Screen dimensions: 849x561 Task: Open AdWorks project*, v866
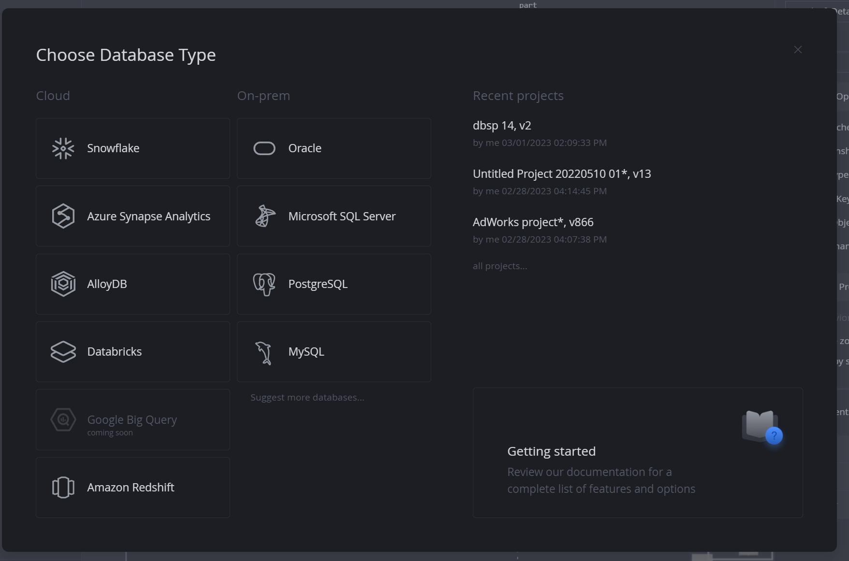coord(533,222)
